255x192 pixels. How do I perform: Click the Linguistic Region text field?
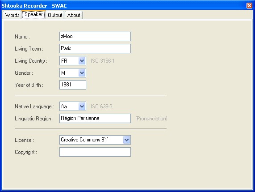point(95,118)
